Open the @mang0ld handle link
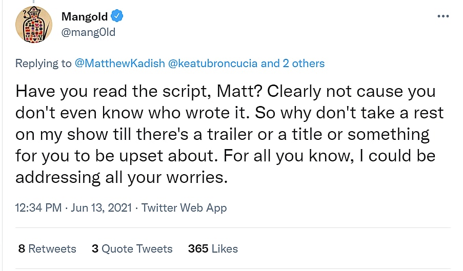The height and width of the screenshot is (271, 463). point(88,32)
